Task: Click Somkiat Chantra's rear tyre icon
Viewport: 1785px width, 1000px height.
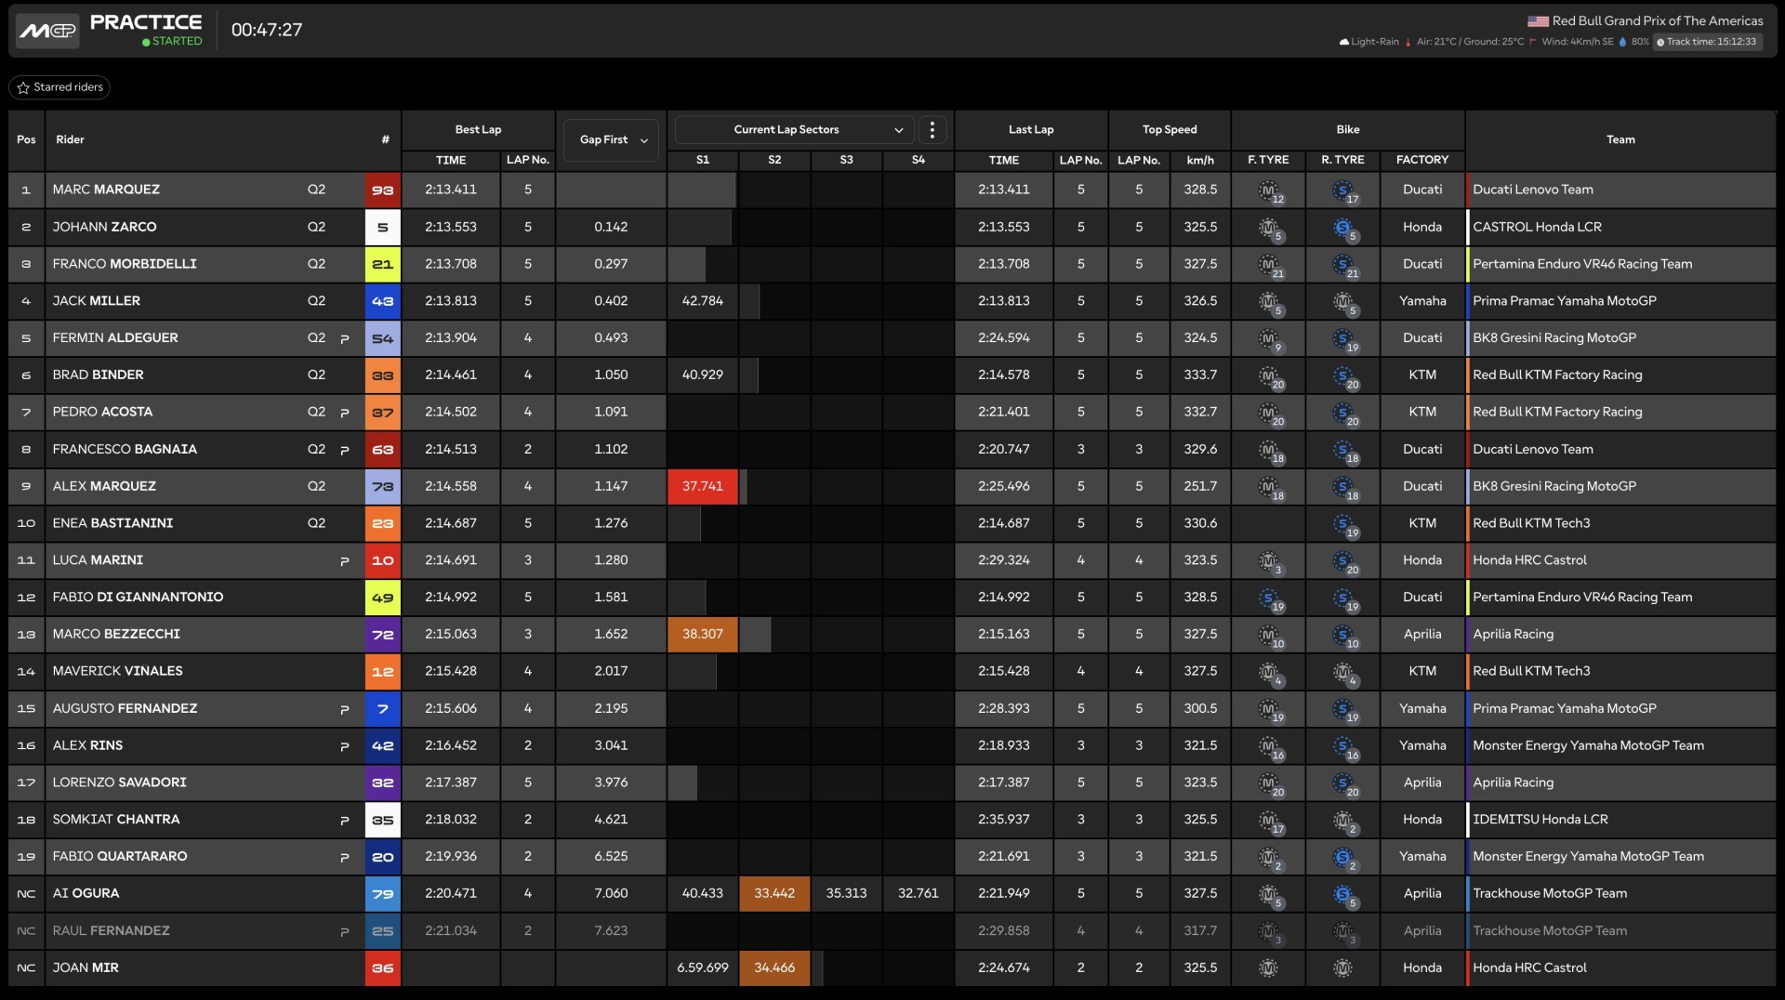Action: [x=1344, y=822]
